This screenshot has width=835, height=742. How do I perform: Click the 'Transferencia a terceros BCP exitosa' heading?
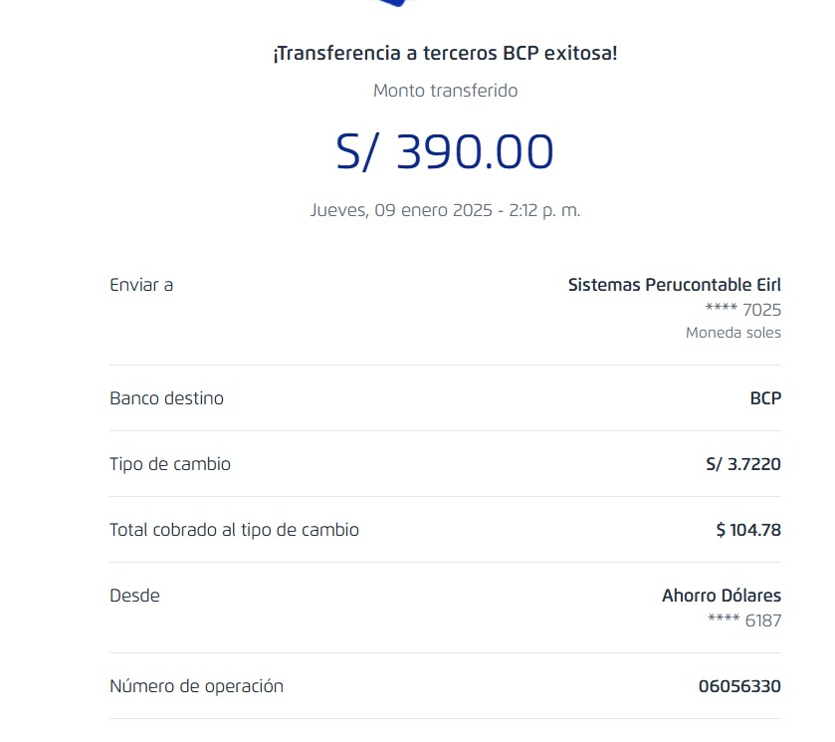tap(445, 54)
